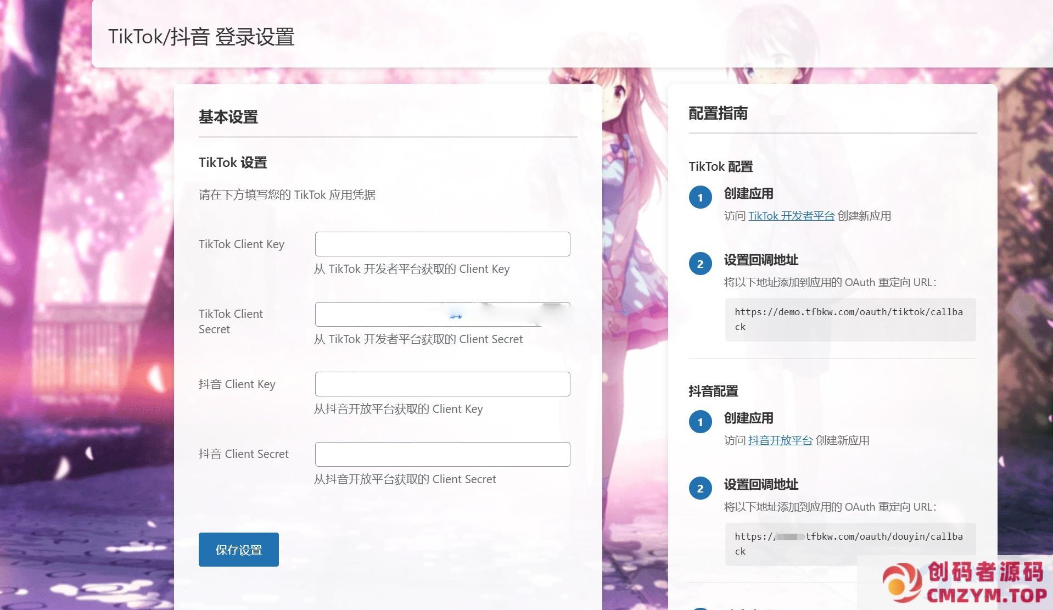Click the douyin callback URL code block
This screenshot has height=610, width=1053.
click(x=849, y=544)
